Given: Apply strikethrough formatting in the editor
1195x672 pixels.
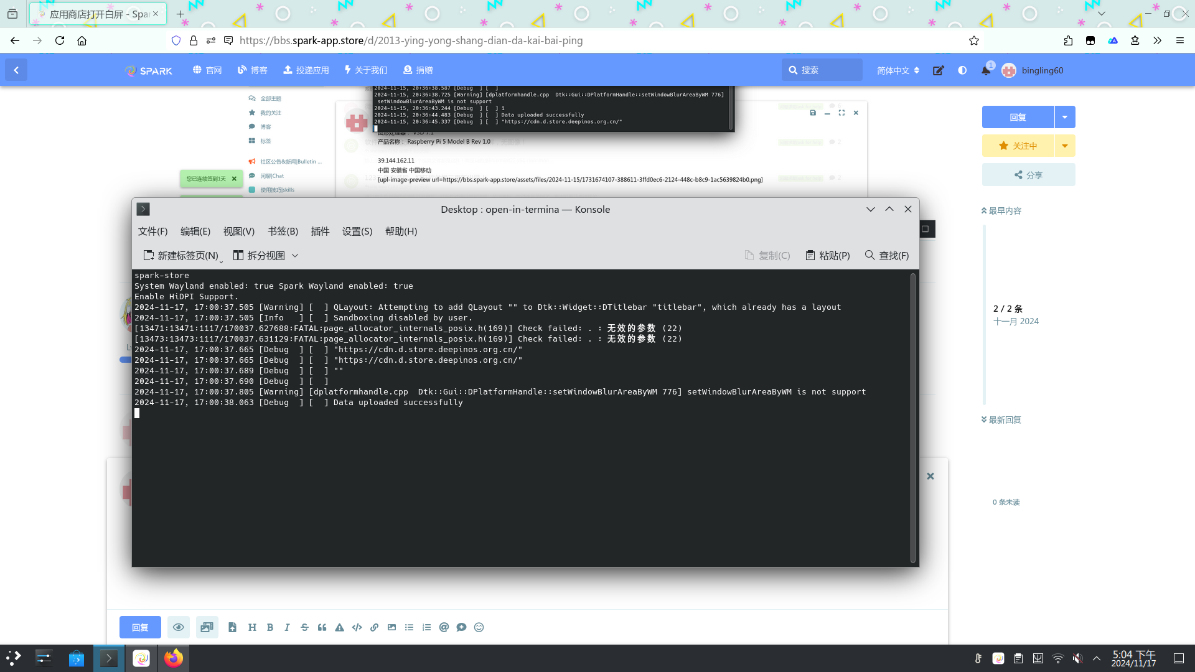Looking at the screenshot, I should coord(304,627).
